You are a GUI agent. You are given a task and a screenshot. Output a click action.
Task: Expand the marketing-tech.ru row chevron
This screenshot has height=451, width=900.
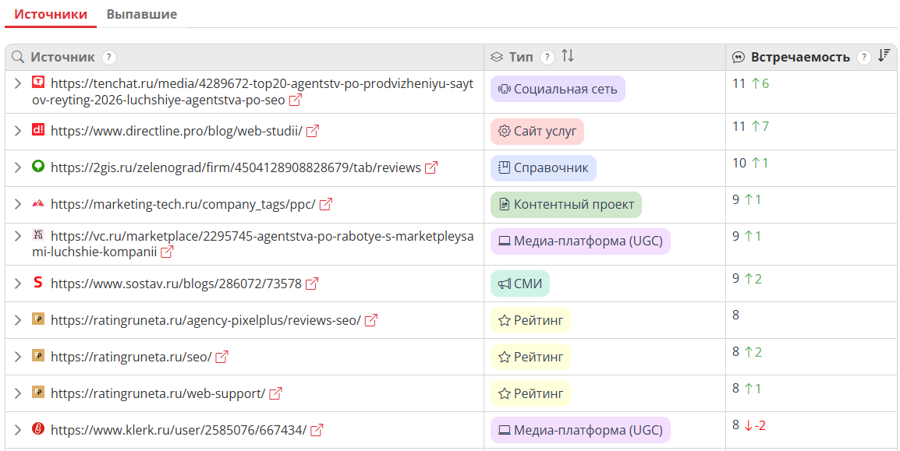click(x=18, y=205)
